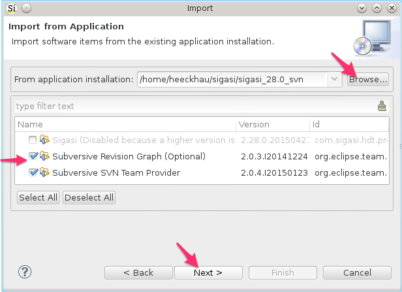Sort the list by Version column header
The height and width of the screenshot is (292, 402).
273,125
